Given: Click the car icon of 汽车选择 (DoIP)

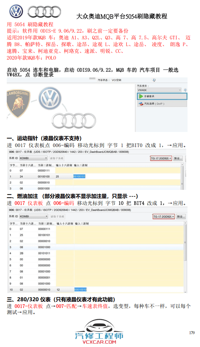Looking at the screenshot, I should pyautogui.click(x=141, y=104).
